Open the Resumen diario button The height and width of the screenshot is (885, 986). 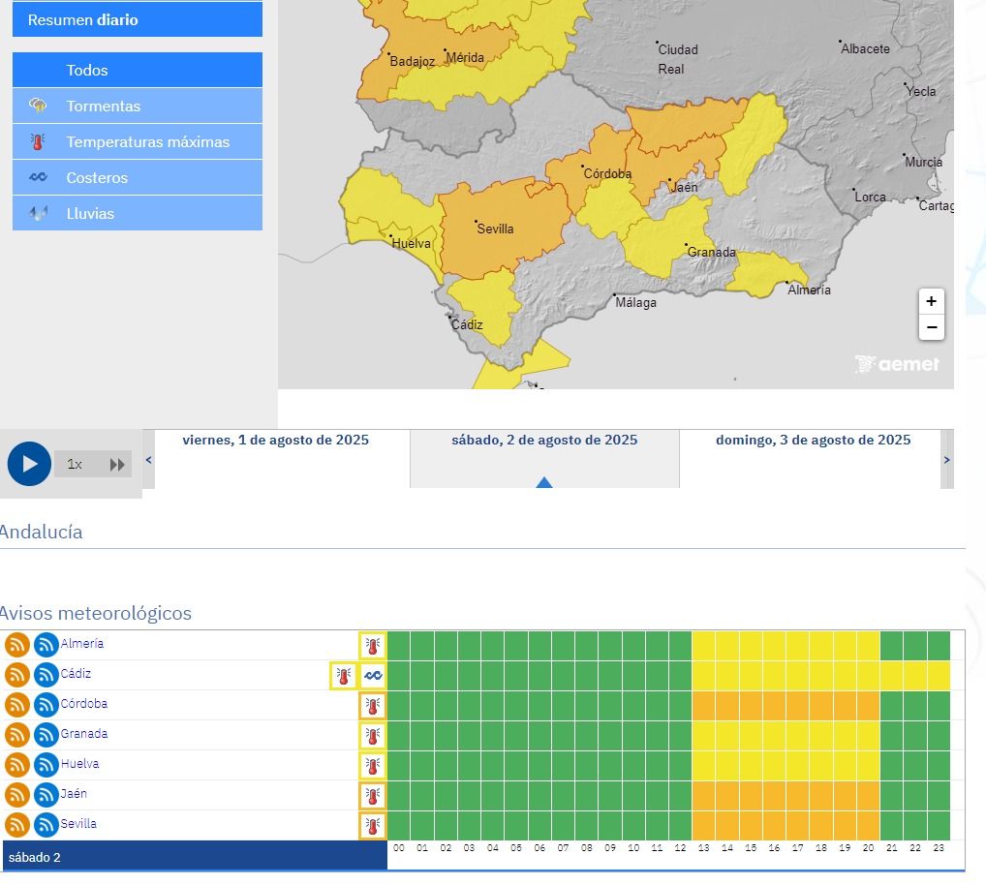tap(138, 19)
